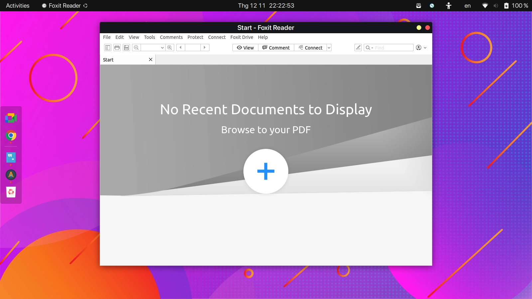Click the blue round tray icon
This screenshot has width=532, height=299.
click(432, 6)
